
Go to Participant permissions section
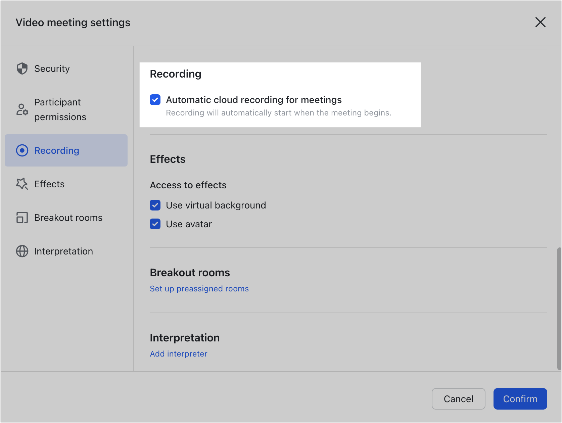coord(60,109)
